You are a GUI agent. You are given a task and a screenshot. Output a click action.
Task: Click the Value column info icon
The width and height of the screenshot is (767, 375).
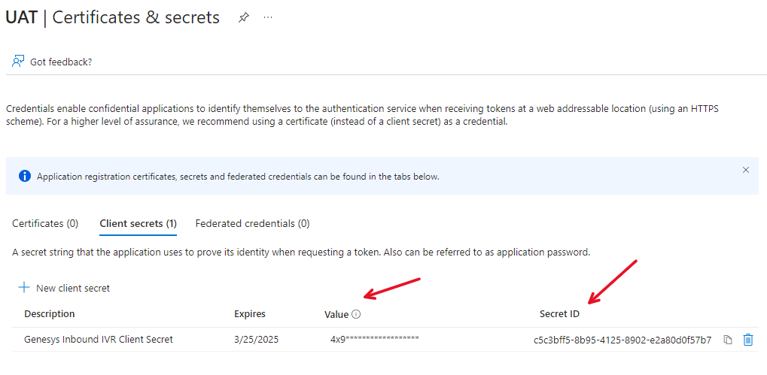[357, 314]
